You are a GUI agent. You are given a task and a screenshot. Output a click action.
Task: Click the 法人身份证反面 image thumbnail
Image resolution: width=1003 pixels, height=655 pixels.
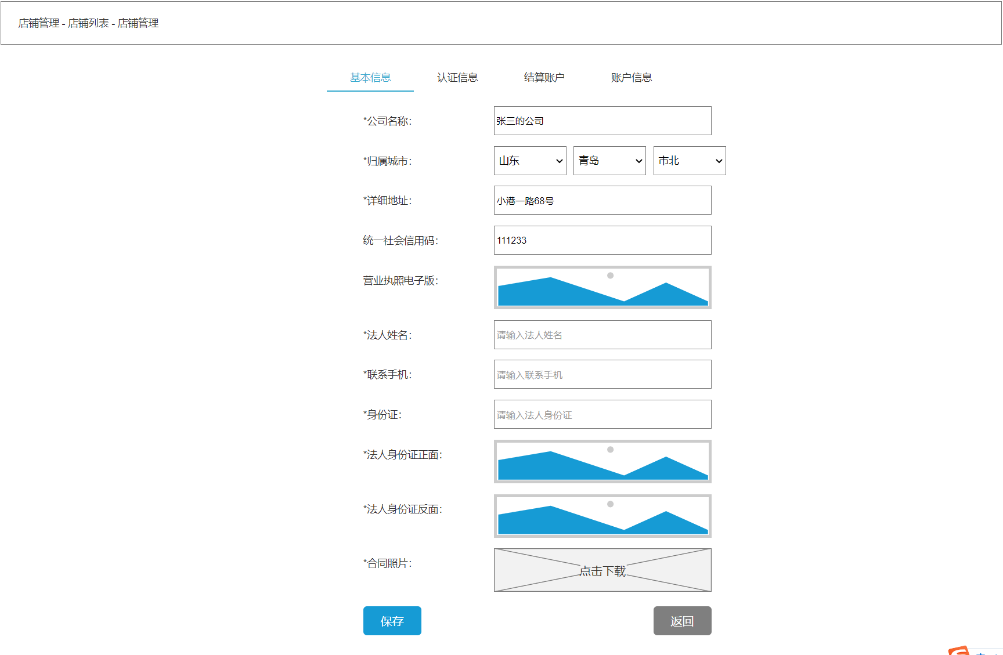click(602, 516)
